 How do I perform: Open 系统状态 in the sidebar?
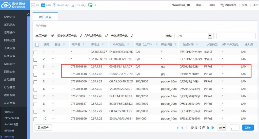10,25
